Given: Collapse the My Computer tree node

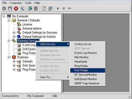Looking at the screenshot, I should pos(4,16).
